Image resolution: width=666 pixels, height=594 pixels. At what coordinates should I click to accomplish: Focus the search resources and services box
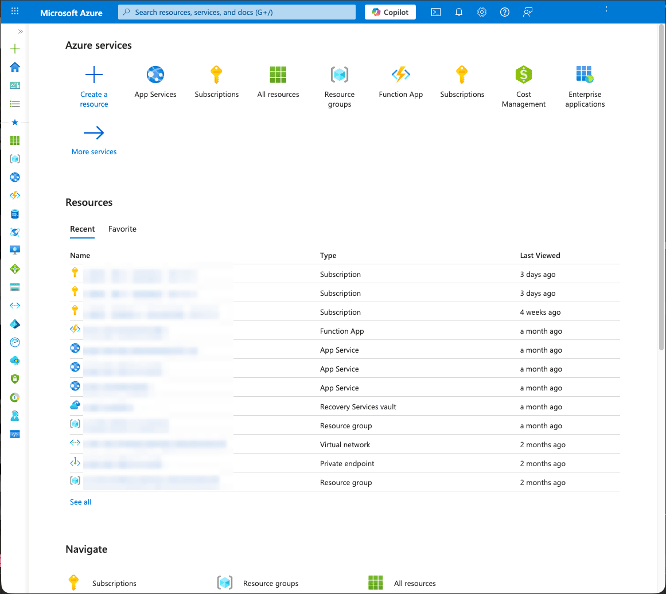[236, 12]
